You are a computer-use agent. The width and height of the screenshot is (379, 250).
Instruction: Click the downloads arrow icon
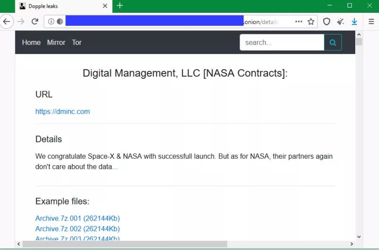coord(354,22)
